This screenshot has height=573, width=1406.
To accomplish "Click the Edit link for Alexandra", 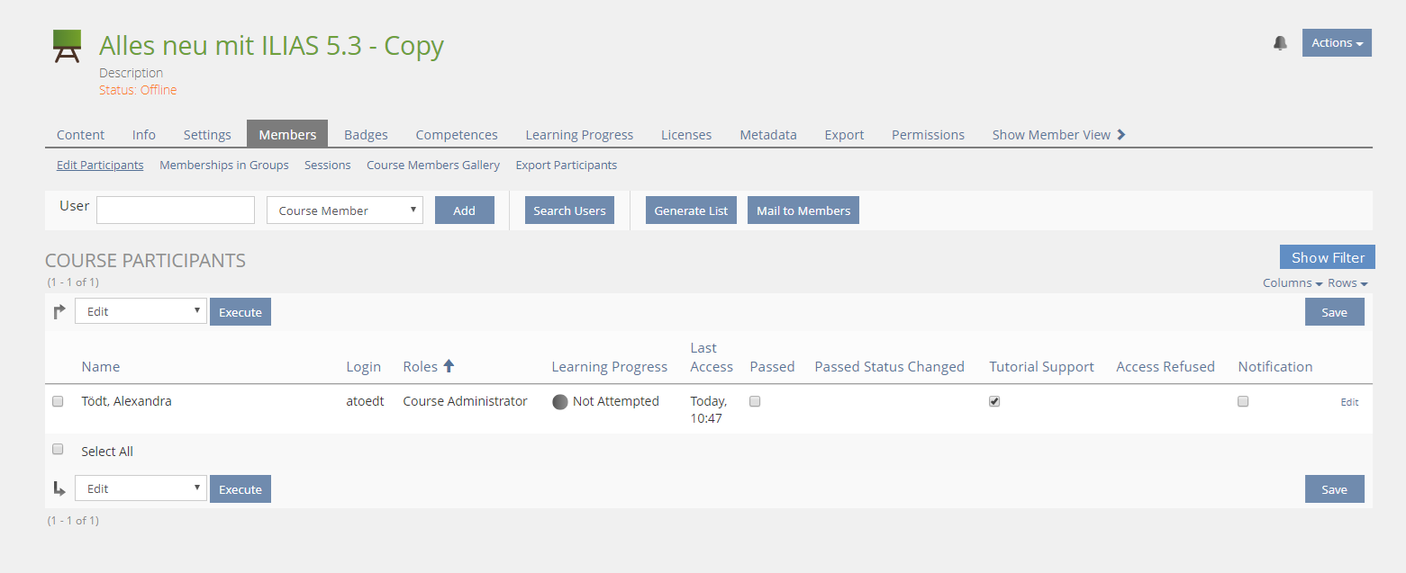I will click(1349, 402).
